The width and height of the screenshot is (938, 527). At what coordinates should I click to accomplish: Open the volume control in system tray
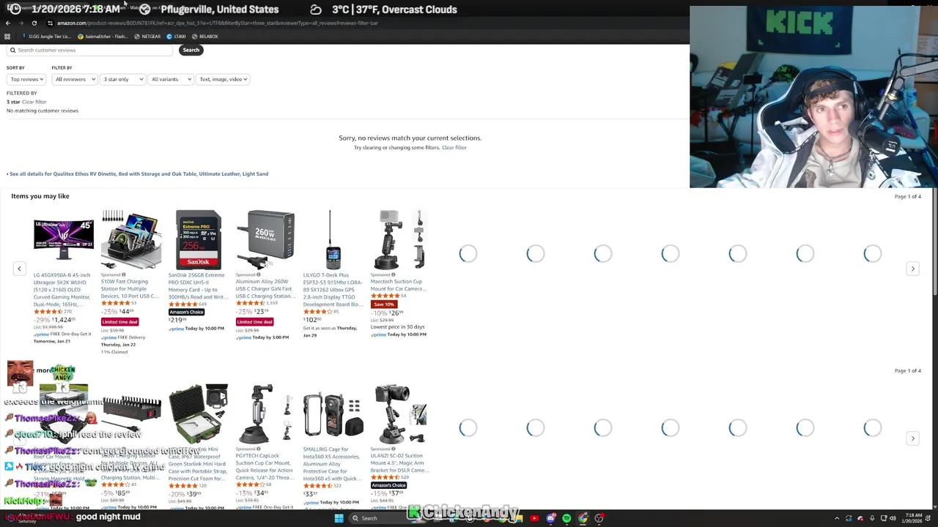pos(893,518)
